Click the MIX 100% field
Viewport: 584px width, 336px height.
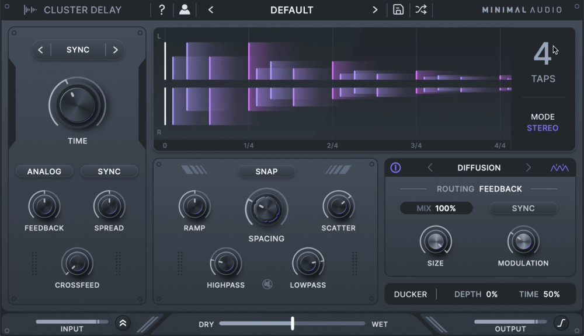[x=436, y=208]
